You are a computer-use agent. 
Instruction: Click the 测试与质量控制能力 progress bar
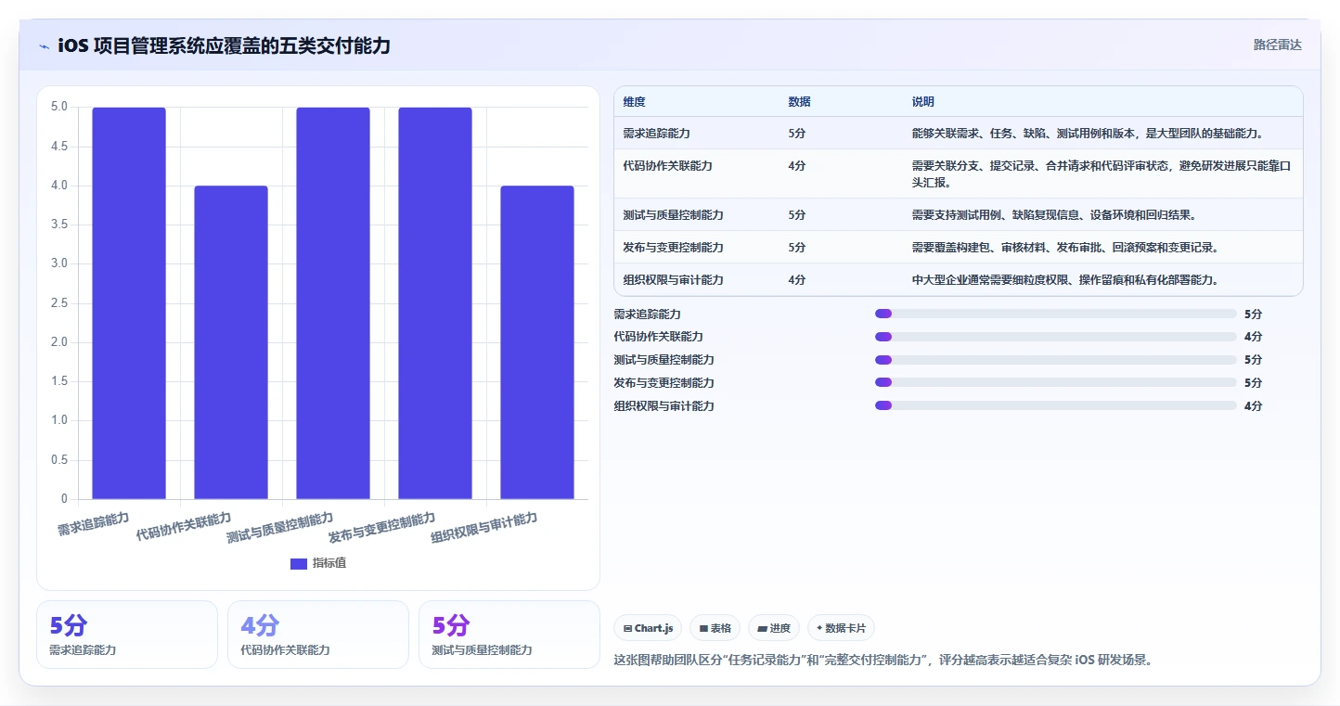(x=1055, y=360)
